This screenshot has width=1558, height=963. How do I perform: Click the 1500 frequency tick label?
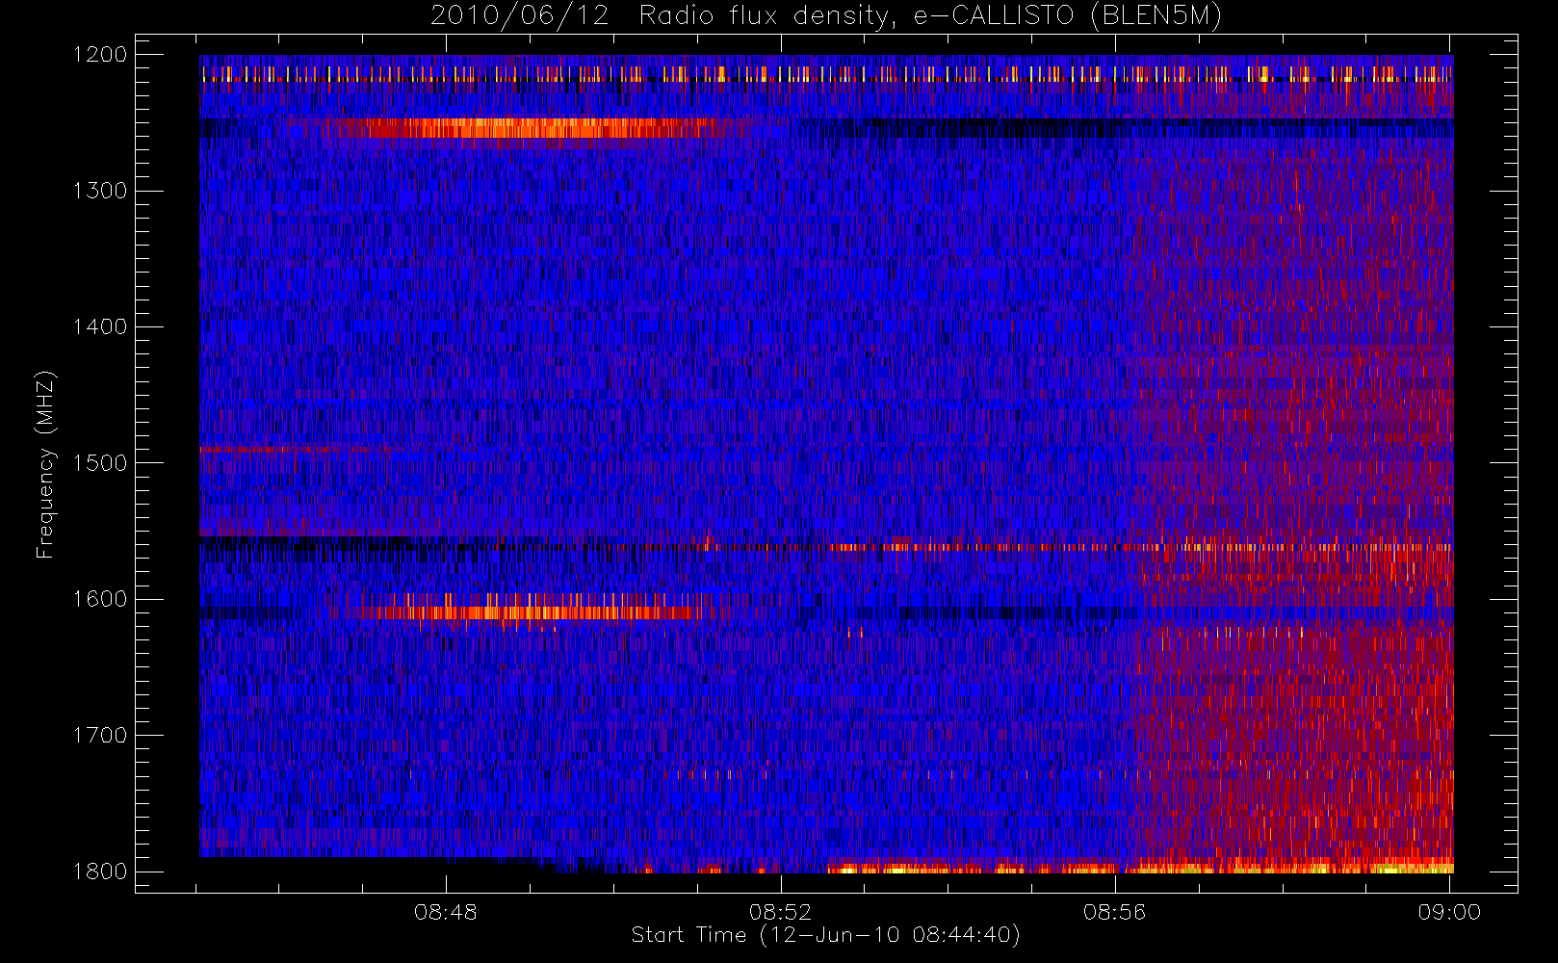coord(100,463)
